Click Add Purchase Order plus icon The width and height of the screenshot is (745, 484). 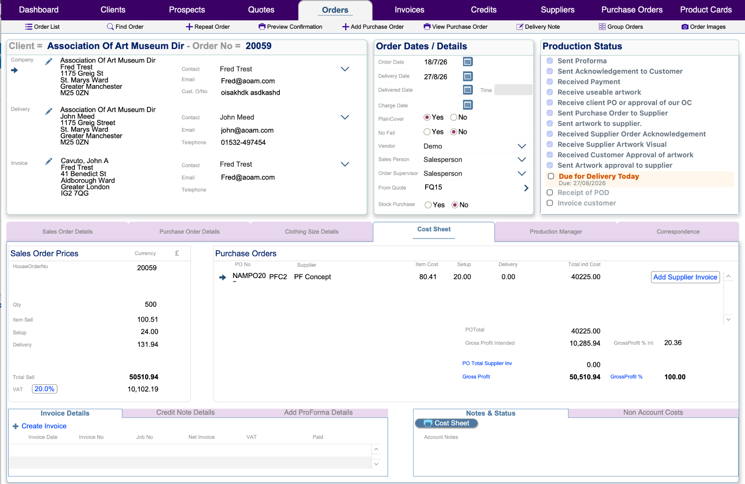click(346, 27)
